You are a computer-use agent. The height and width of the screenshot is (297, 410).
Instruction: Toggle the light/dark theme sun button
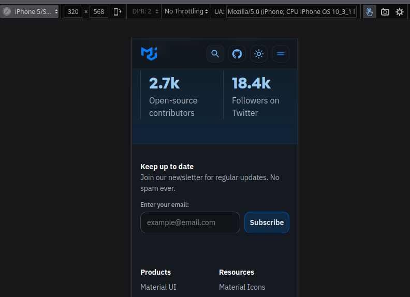(259, 54)
